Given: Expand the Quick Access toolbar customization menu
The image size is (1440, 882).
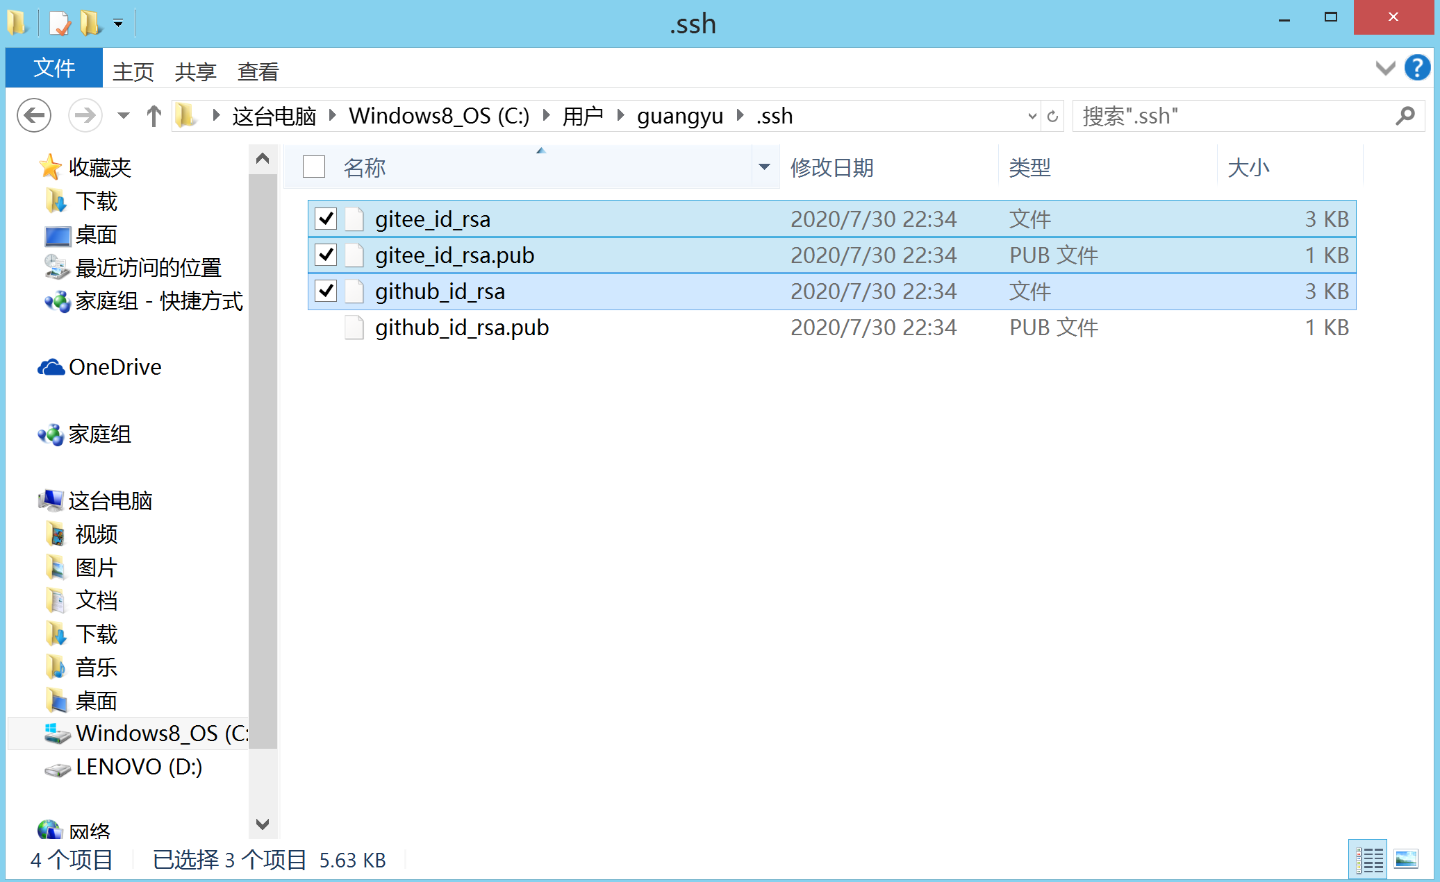Looking at the screenshot, I should tap(119, 23).
